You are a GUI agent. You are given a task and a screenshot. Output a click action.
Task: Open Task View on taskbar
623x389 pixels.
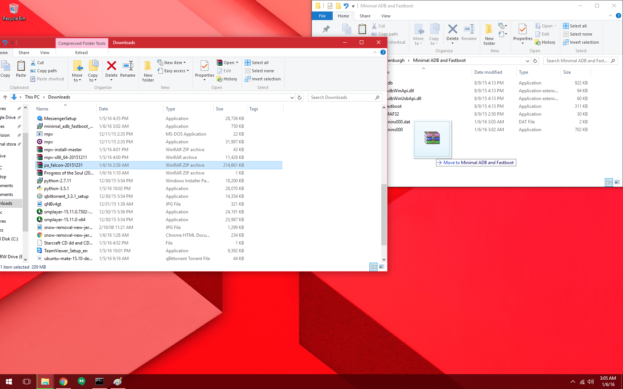(27, 382)
